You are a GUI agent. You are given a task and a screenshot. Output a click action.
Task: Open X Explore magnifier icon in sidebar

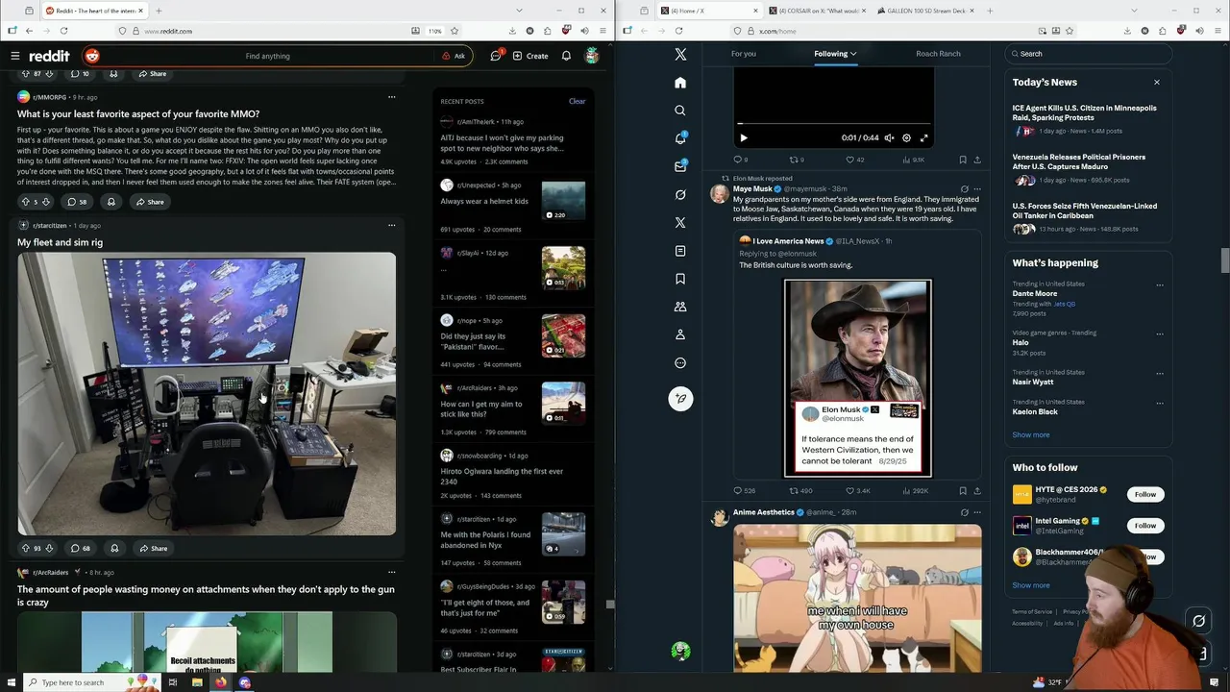[x=680, y=111]
